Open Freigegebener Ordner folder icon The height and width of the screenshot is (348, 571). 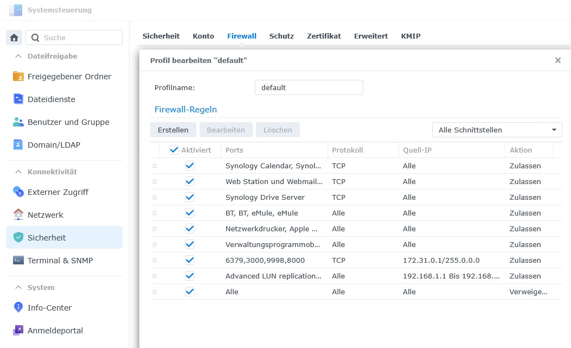(18, 77)
